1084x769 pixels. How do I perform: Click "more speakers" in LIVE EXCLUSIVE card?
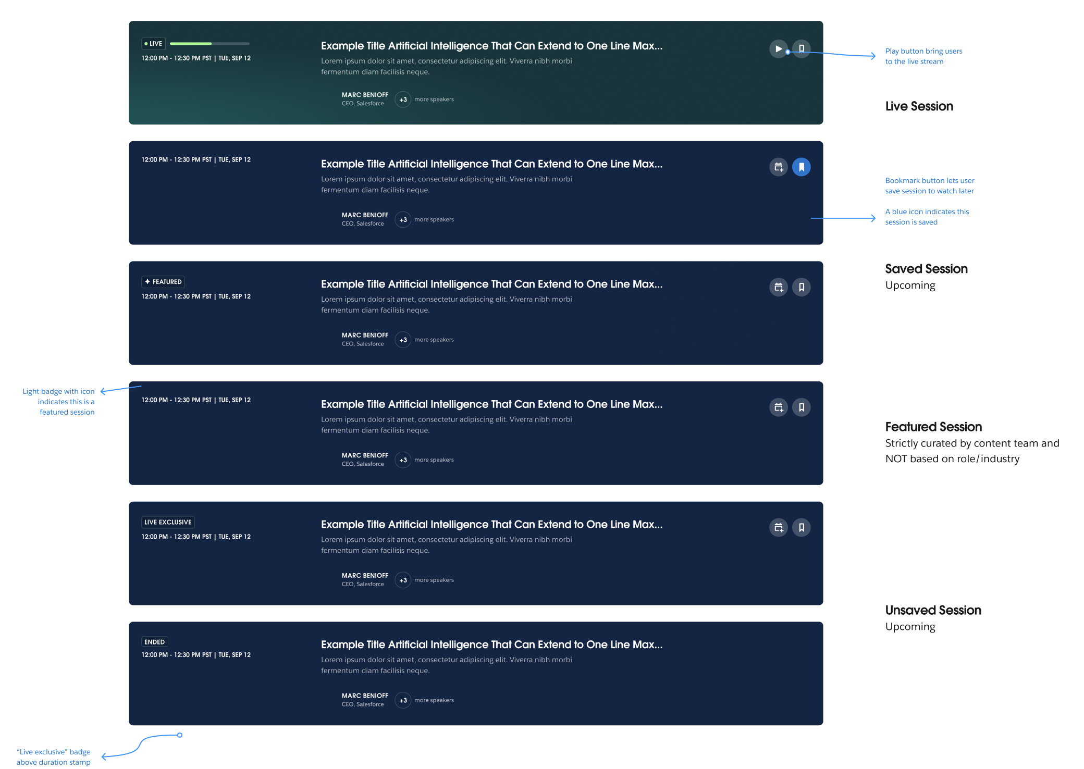point(434,580)
